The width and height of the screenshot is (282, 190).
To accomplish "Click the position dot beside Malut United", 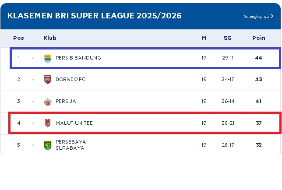I will (x=33, y=123).
